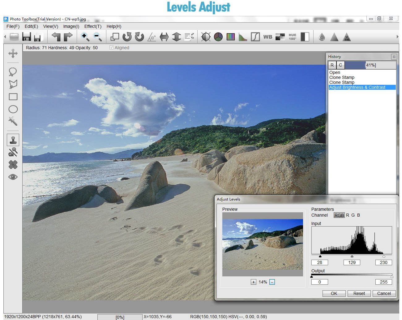Open the Image(I) menu

pyautogui.click(x=71, y=27)
